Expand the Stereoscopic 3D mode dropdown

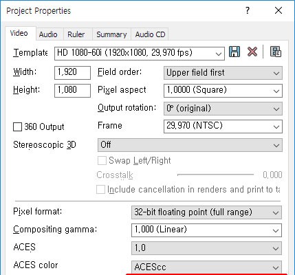coord(190,145)
